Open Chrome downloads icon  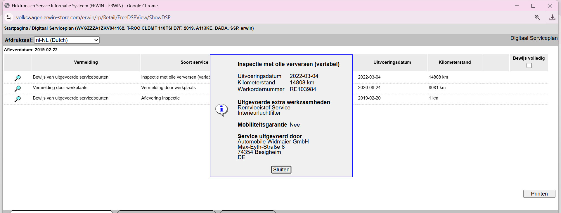[552, 17]
